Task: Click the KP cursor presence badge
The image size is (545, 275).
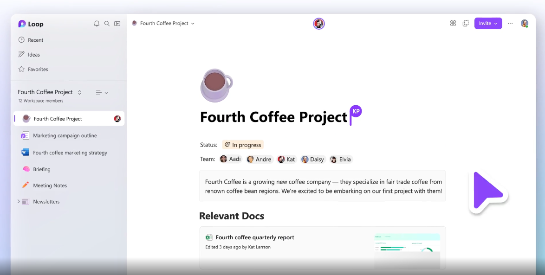Action: point(356,111)
